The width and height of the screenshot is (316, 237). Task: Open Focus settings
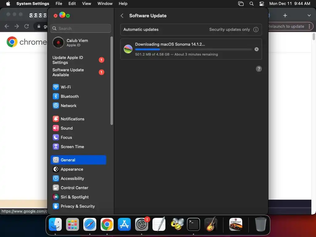pos(78,137)
